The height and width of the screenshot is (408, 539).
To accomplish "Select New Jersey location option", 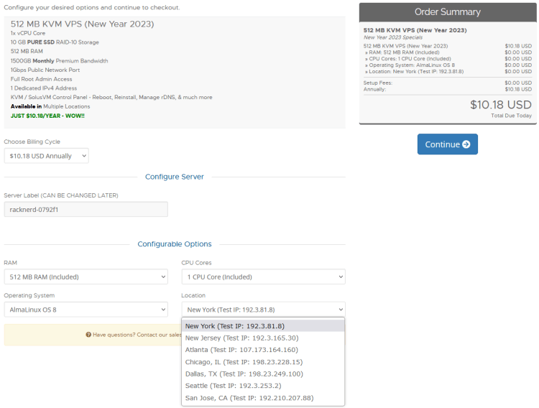I will click(x=241, y=338).
